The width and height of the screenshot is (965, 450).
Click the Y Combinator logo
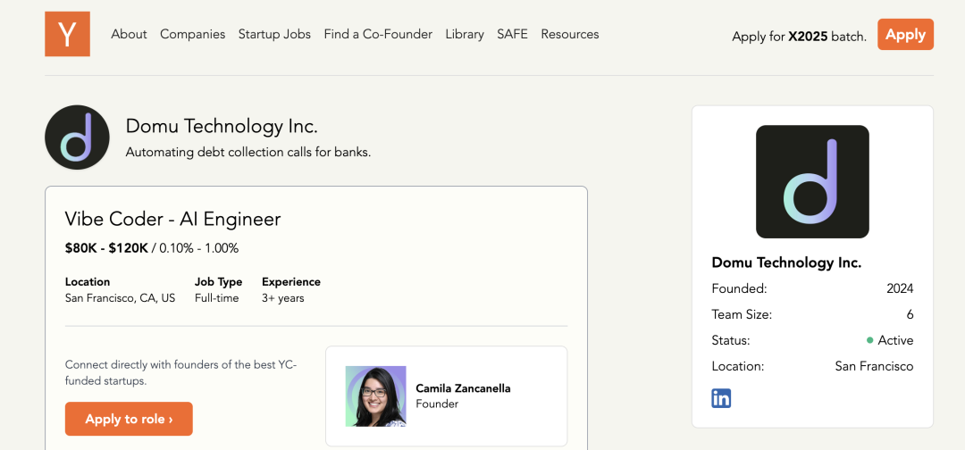67,34
